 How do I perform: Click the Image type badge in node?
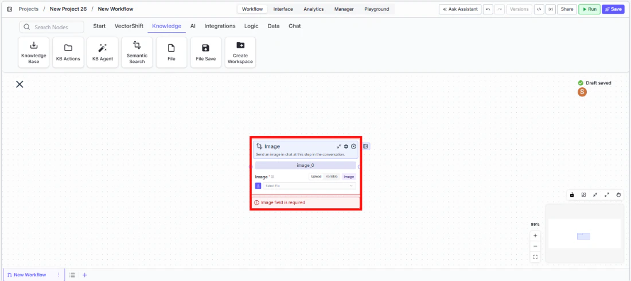coord(349,176)
